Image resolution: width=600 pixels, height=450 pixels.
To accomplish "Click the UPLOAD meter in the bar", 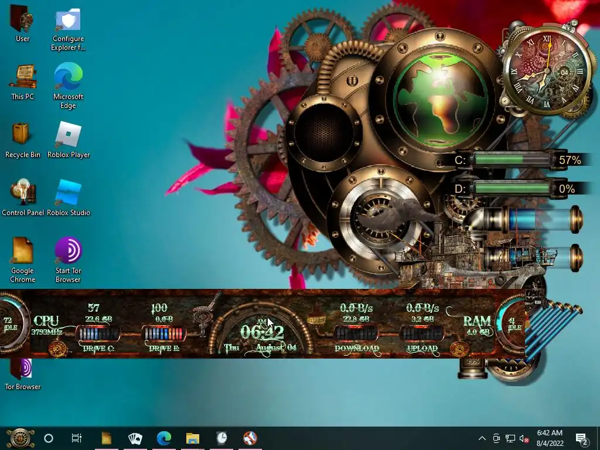I will pos(422,334).
